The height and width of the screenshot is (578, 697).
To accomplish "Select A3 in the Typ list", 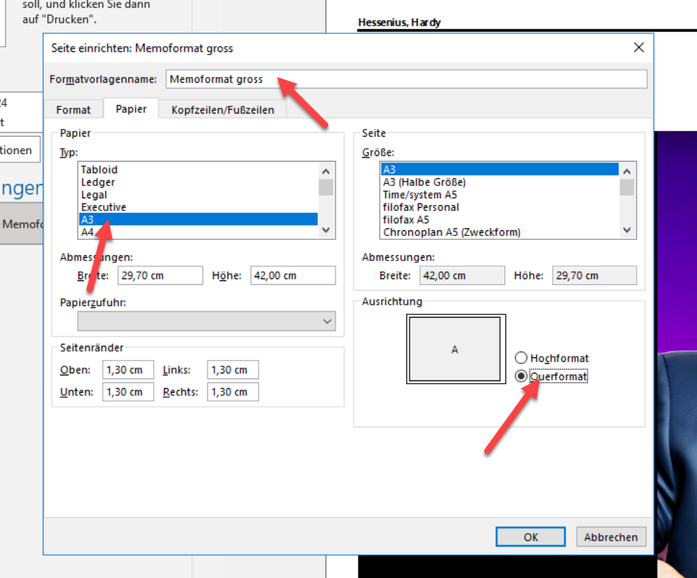I will [198, 219].
